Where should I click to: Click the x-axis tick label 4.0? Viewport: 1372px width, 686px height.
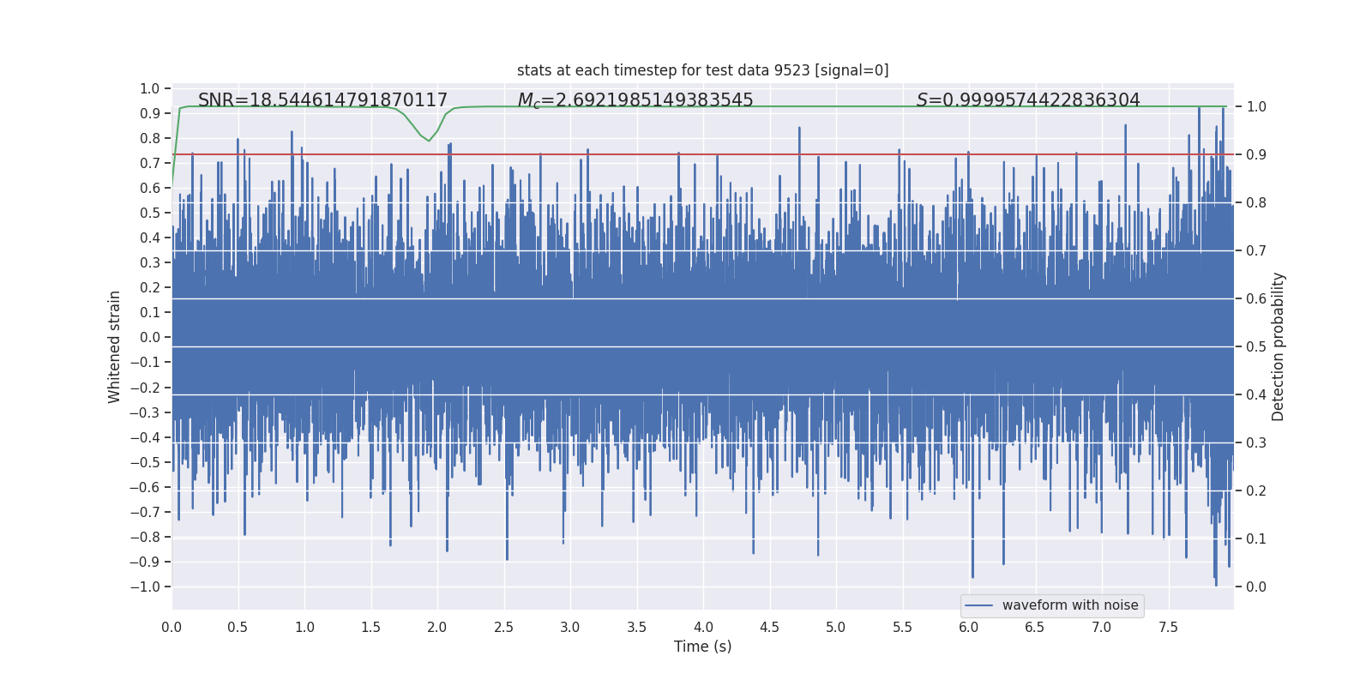click(703, 627)
